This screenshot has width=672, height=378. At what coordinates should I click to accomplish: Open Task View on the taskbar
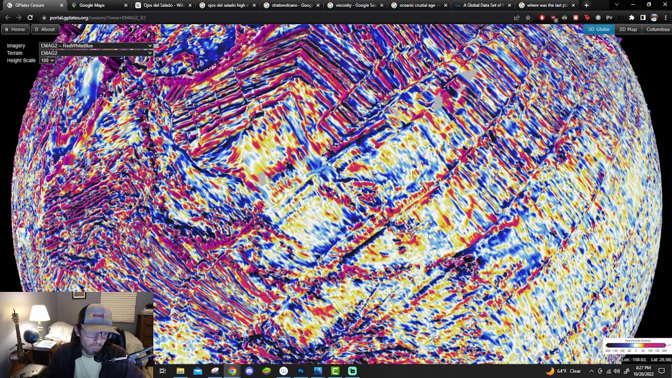[x=163, y=371]
